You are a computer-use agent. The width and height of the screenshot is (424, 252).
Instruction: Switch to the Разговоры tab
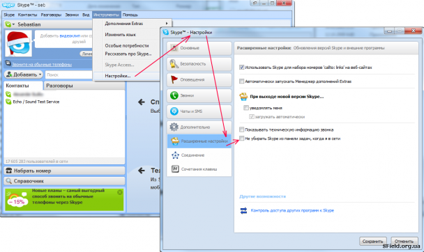[x=59, y=86]
